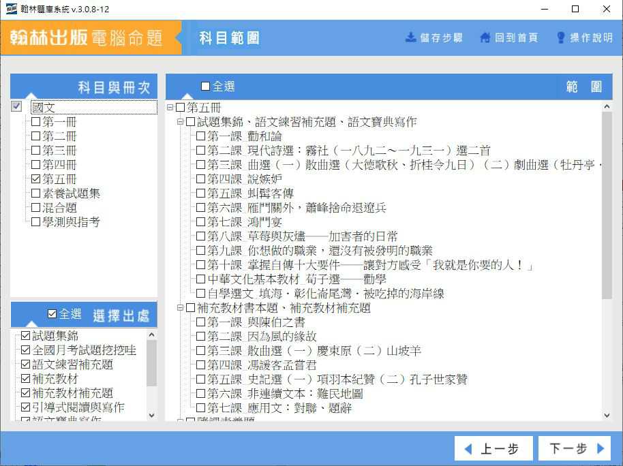Click 儲存步驟 text link

441,37
